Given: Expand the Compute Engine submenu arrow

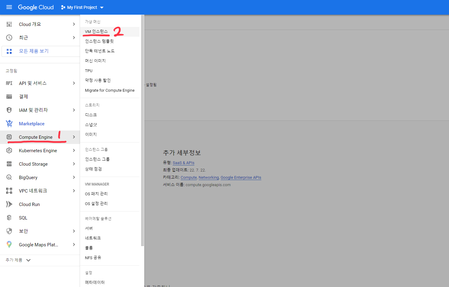Looking at the screenshot, I should coord(74,137).
